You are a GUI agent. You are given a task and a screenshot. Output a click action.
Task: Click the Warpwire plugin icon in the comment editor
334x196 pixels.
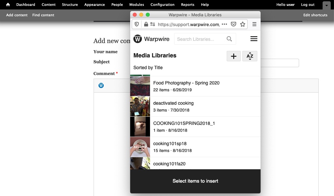point(101,85)
